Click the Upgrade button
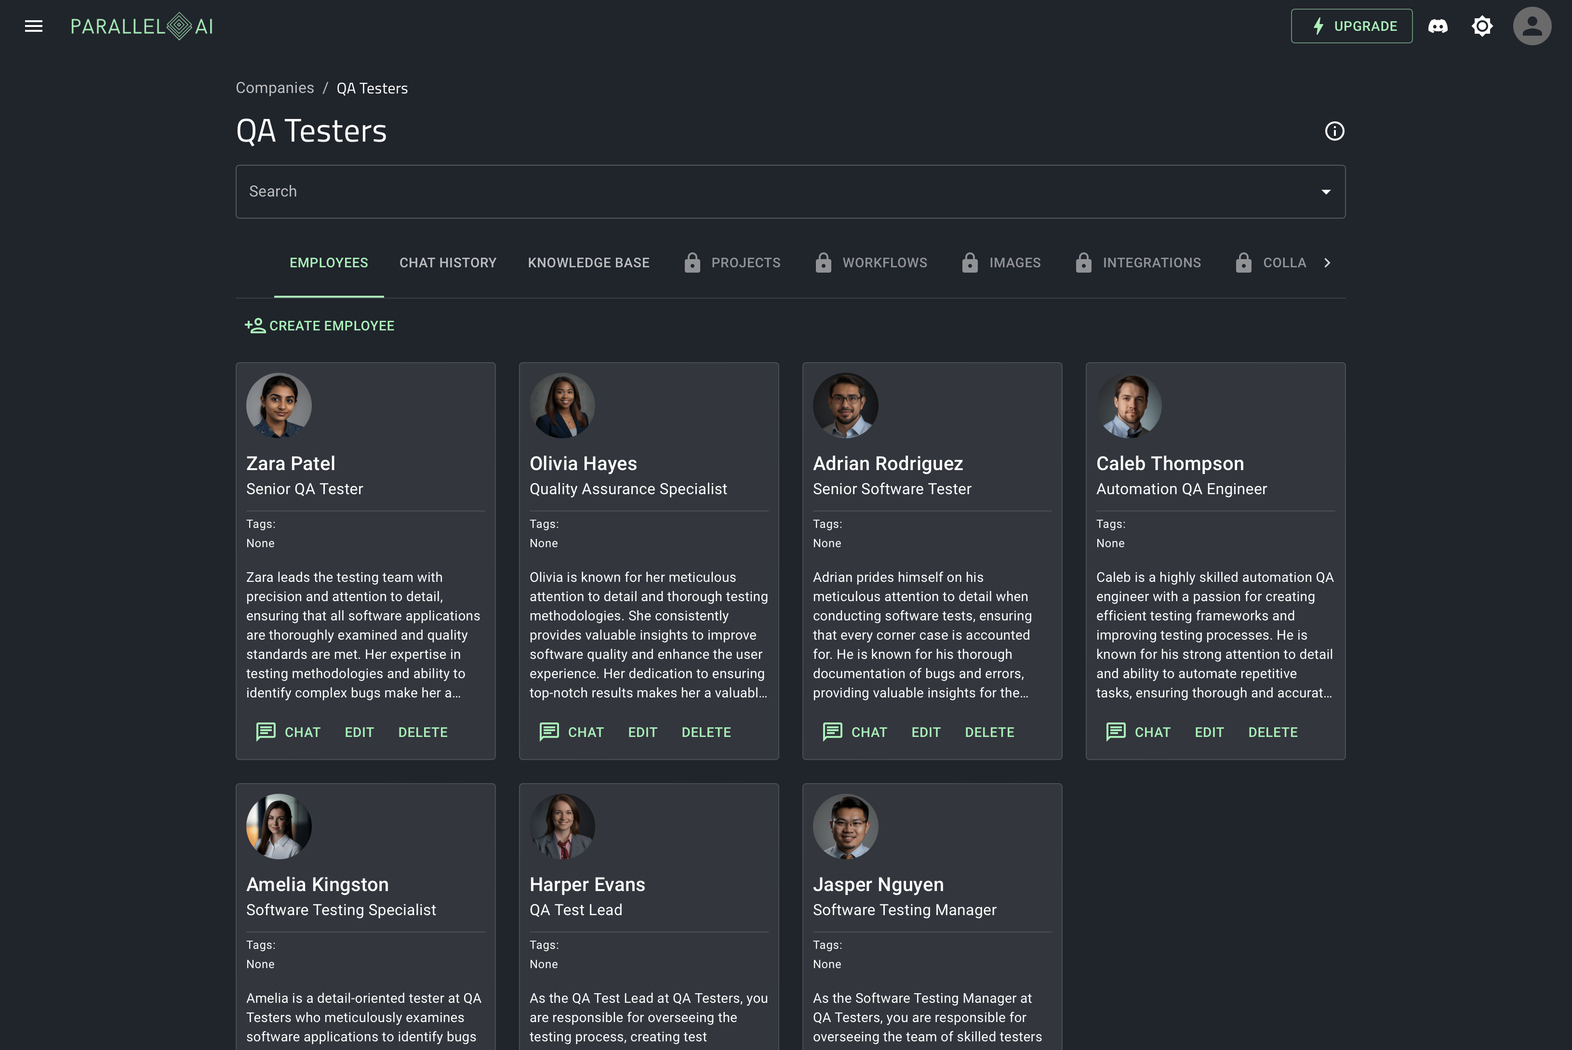Viewport: 1572px width, 1050px height. 1352,26
